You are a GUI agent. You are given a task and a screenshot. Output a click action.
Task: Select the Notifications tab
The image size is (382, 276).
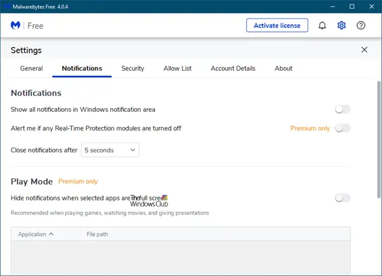pyautogui.click(x=82, y=69)
